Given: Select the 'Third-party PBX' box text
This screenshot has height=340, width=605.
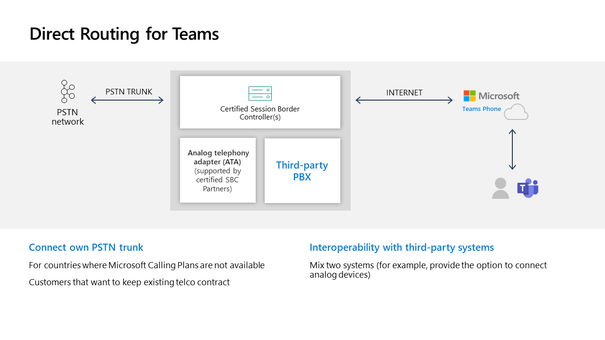Looking at the screenshot, I should point(302,171).
